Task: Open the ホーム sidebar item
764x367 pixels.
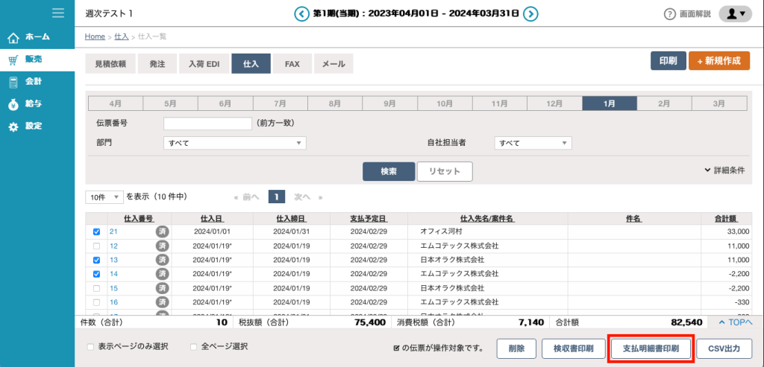Action: (x=37, y=37)
